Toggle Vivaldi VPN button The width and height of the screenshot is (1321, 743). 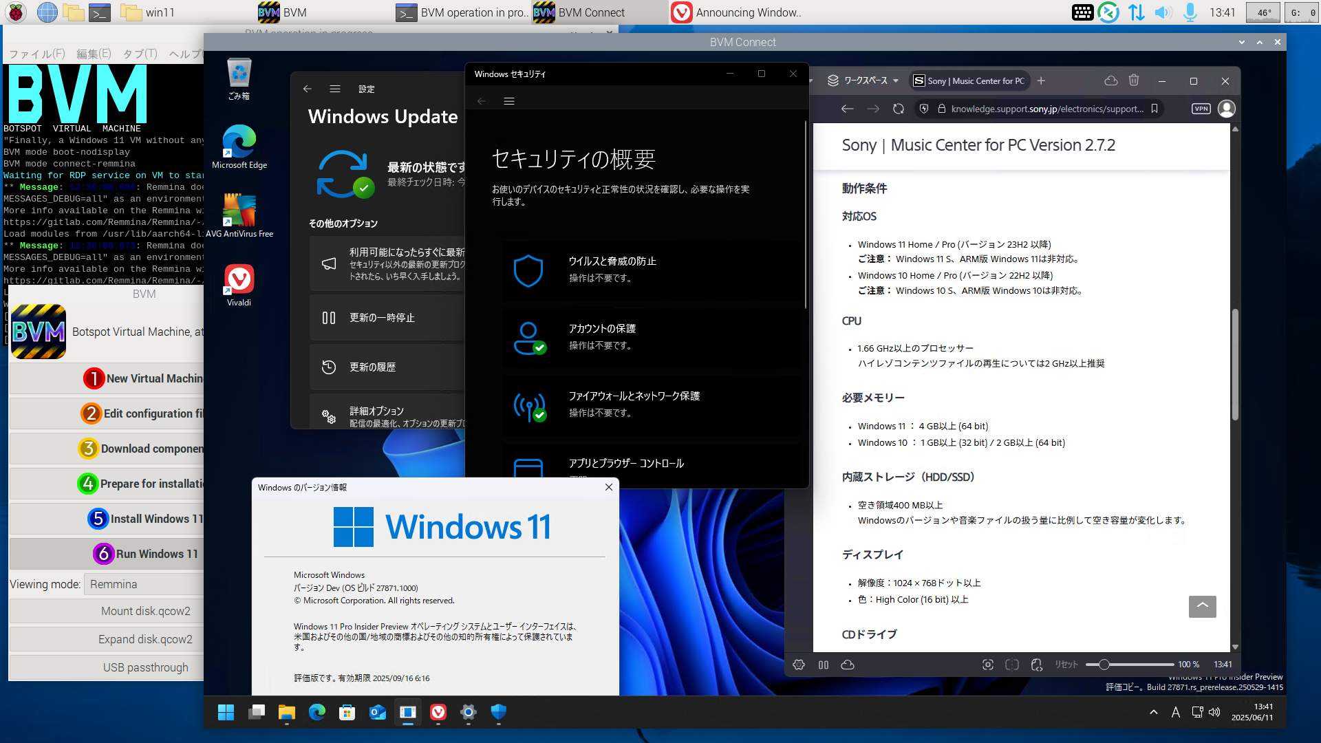(1201, 109)
